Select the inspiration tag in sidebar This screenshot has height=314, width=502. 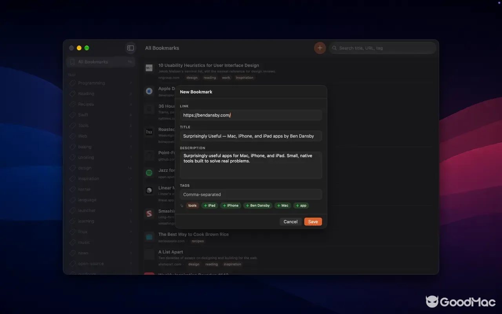point(100,179)
